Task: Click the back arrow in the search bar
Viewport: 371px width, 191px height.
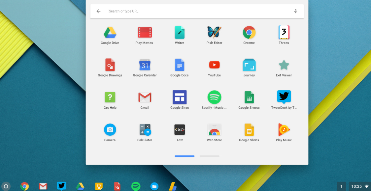Action: click(x=98, y=11)
